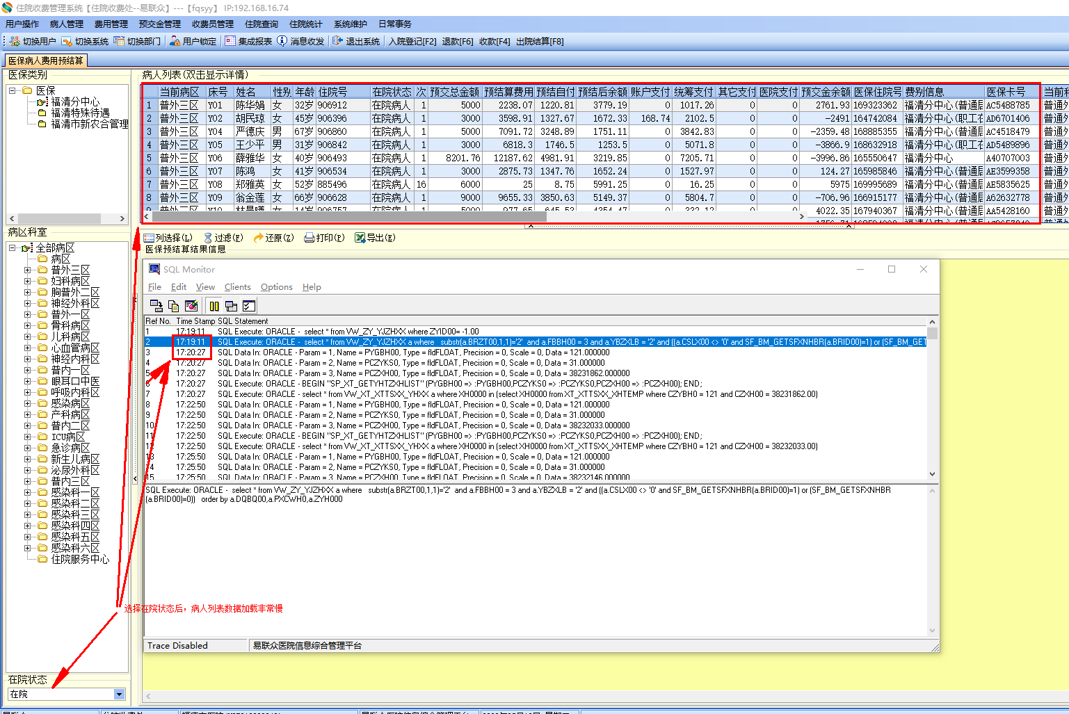Click the 退款[F6] button

point(458,42)
